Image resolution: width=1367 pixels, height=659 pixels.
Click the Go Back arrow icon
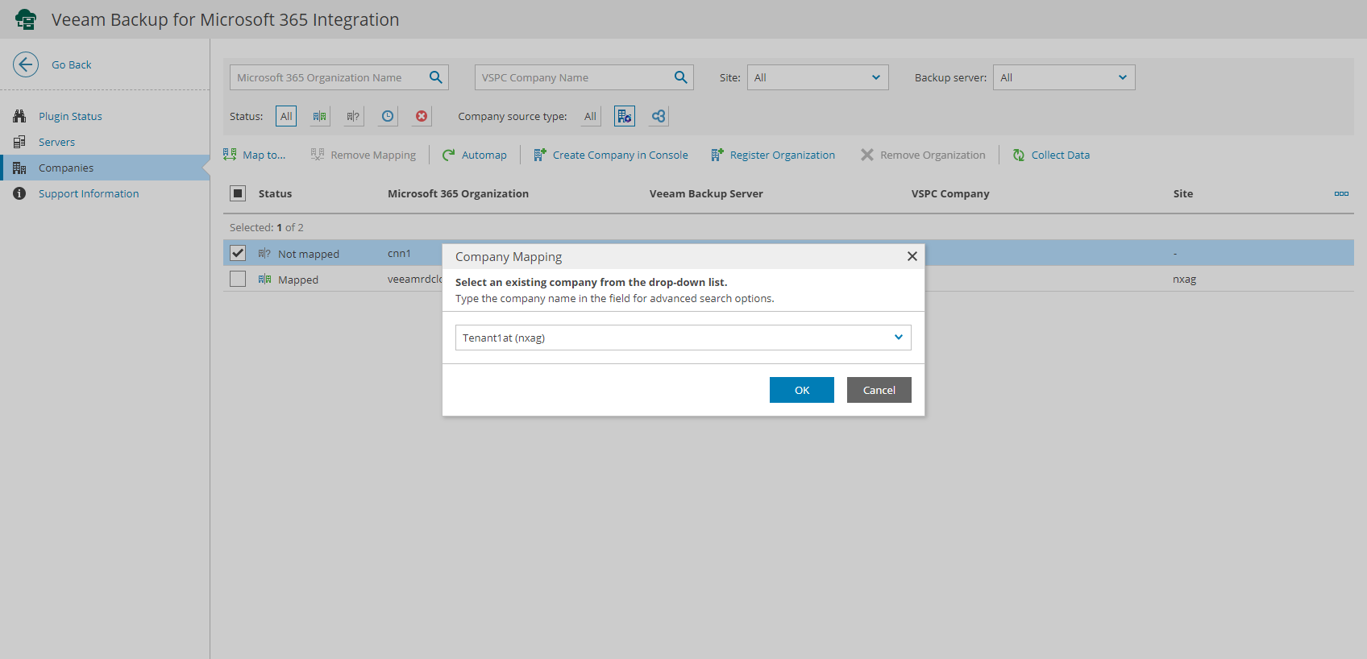point(26,64)
